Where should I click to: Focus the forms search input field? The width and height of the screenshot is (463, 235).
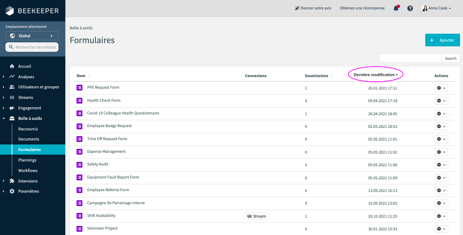pos(410,58)
